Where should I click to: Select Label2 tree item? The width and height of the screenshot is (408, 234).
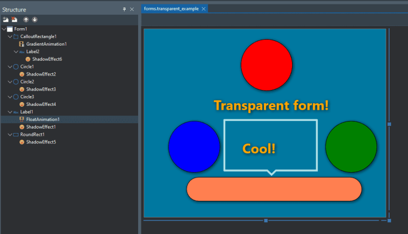pos(33,52)
